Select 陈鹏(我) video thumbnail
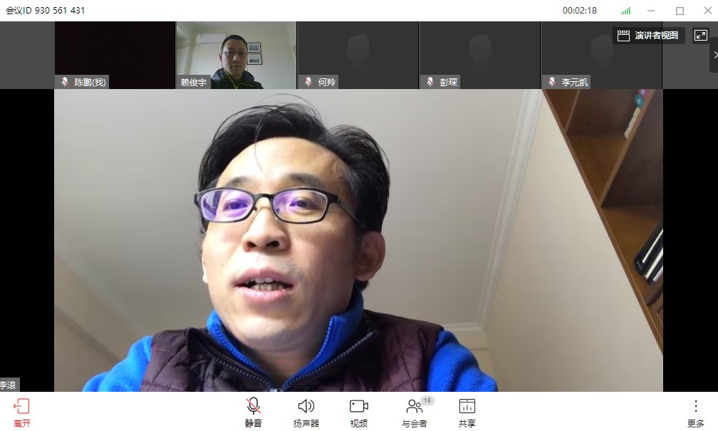Screen dimensions: 718x431 click(x=115, y=55)
